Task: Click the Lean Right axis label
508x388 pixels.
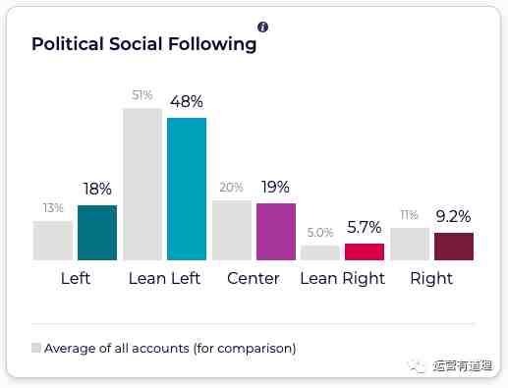Action: (x=343, y=279)
